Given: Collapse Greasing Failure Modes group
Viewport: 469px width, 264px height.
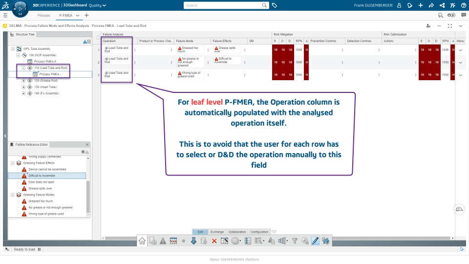Looking at the screenshot, I should [13, 195].
